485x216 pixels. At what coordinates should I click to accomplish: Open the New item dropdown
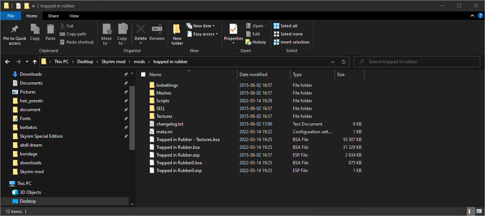tap(201, 26)
